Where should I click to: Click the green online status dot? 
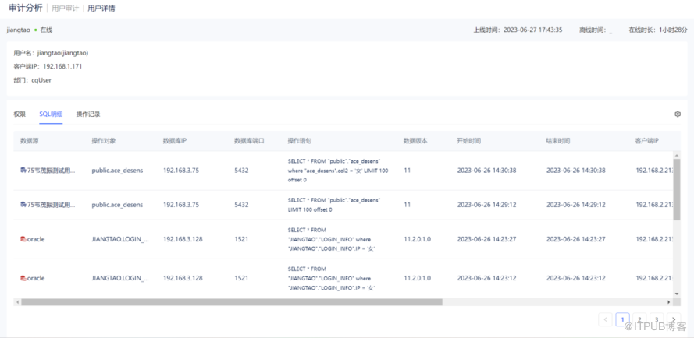(35, 30)
